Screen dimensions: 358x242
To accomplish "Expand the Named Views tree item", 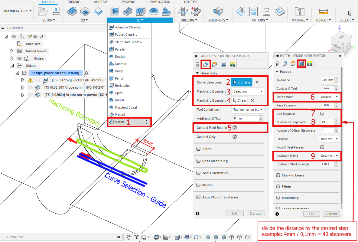I will [12, 51].
